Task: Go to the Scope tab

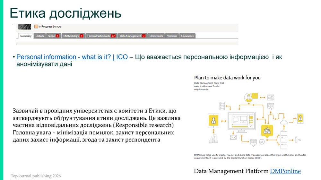Action: [53, 36]
